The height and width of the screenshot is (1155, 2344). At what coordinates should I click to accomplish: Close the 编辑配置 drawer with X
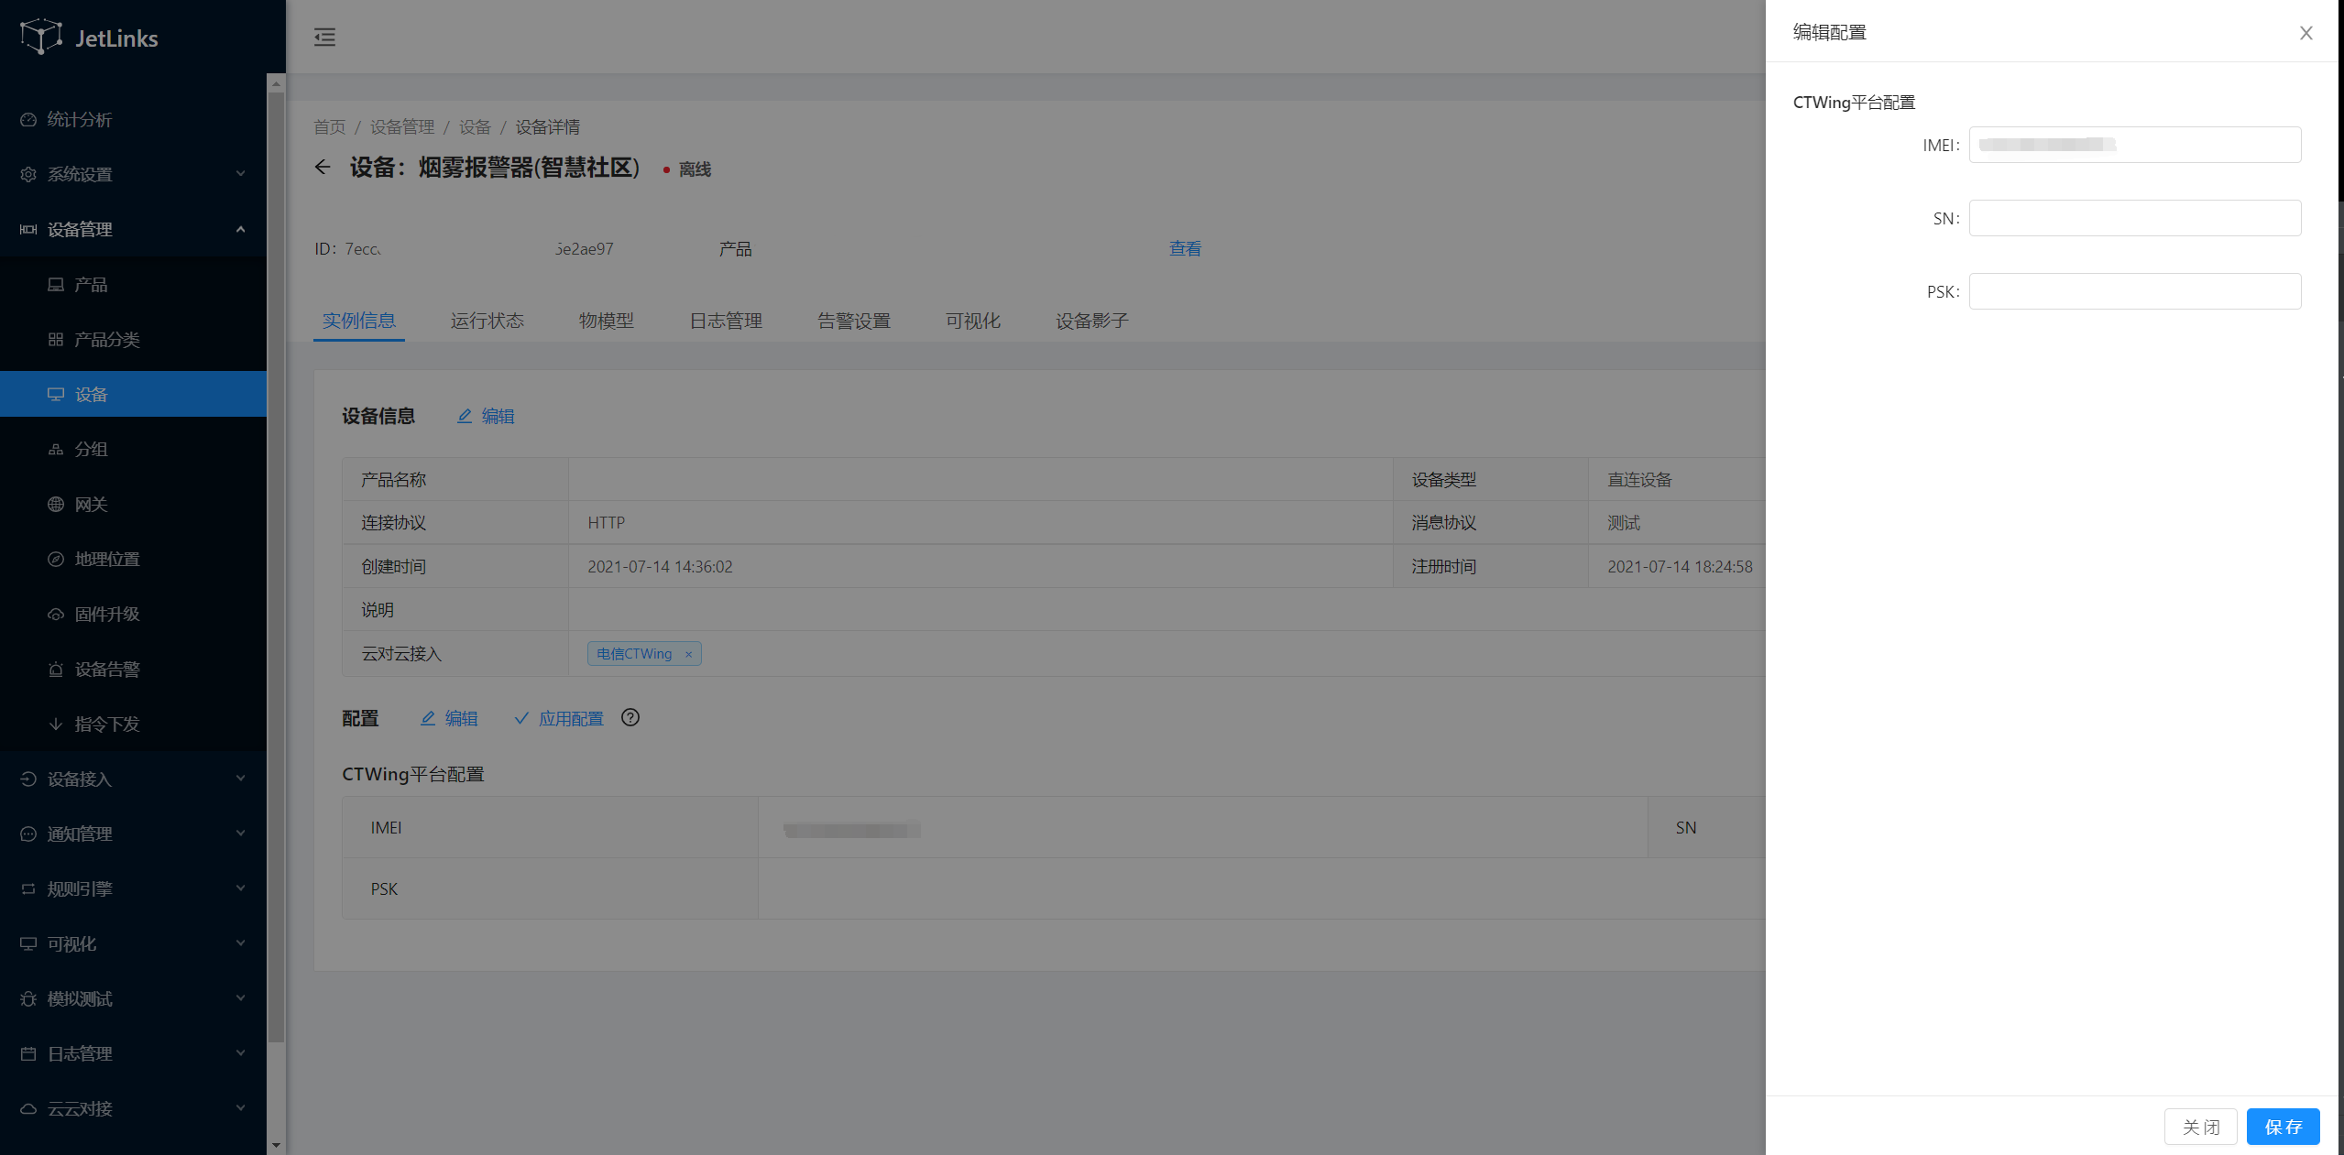[2306, 33]
